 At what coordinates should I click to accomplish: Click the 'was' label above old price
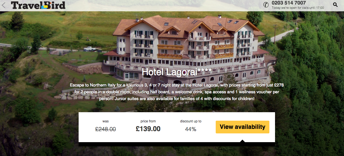(106, 121)
